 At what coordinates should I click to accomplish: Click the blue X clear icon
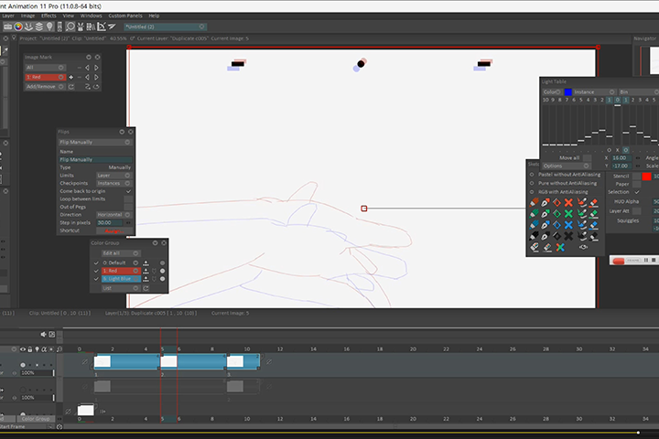pyautogui.click(x=568, y=225)
